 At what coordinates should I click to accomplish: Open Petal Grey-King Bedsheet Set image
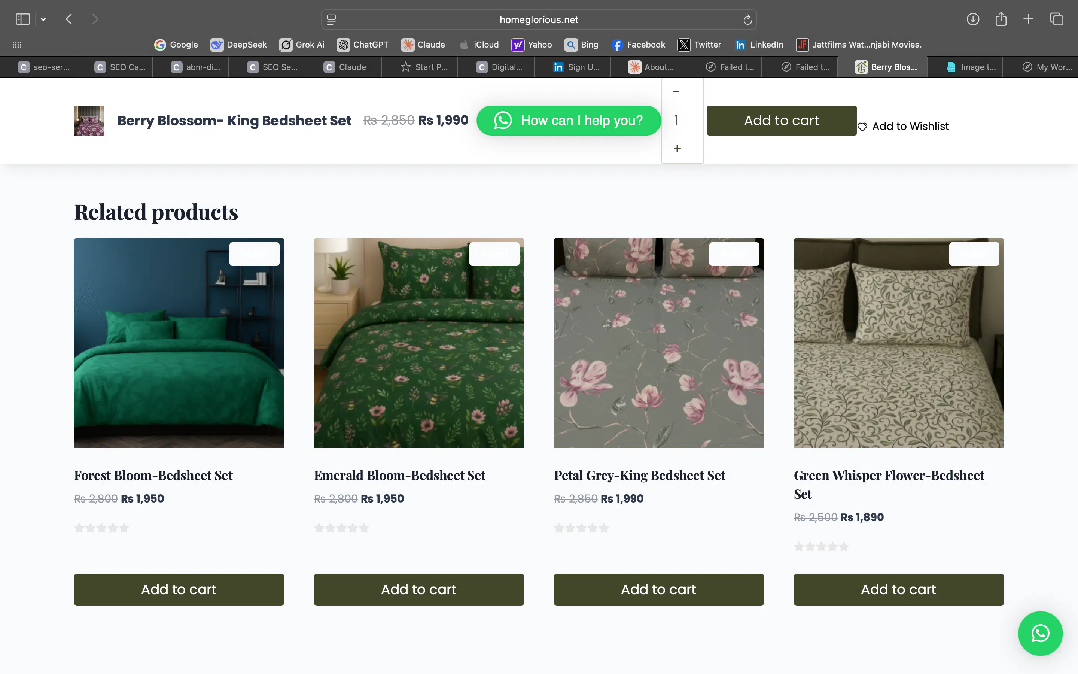pos(658,342)
